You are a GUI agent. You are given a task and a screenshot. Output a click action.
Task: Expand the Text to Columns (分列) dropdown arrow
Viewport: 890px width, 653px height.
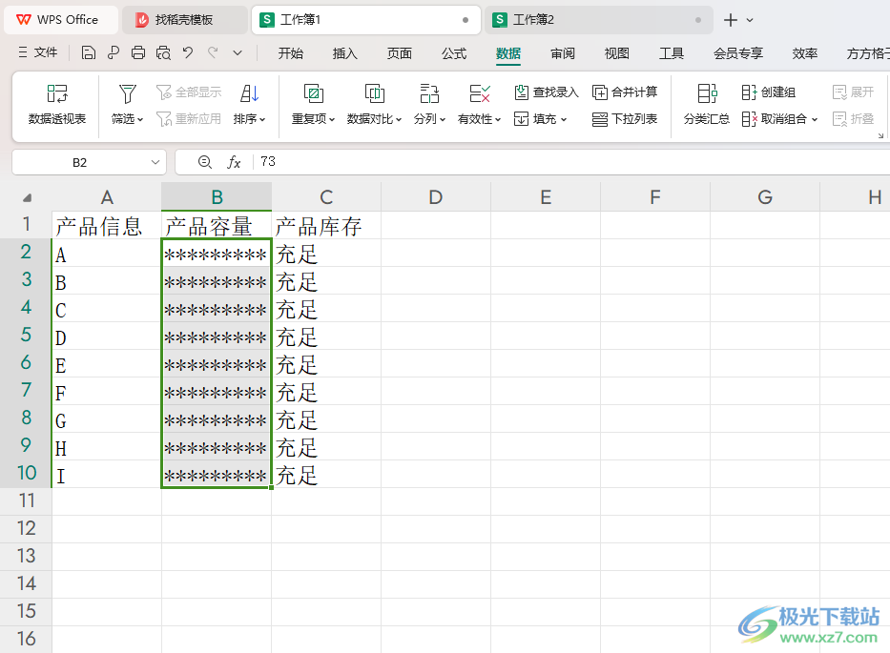tap(443, 120)
